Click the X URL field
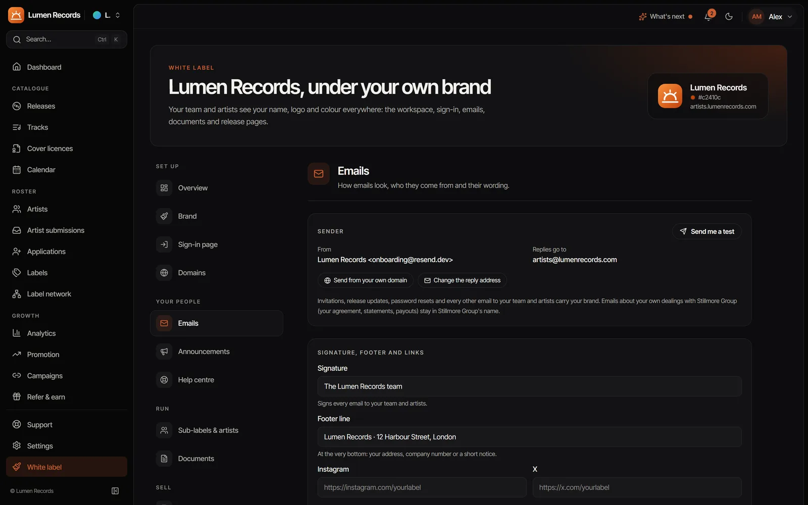Viewport: 808px width, 505px height. (637, 487)
